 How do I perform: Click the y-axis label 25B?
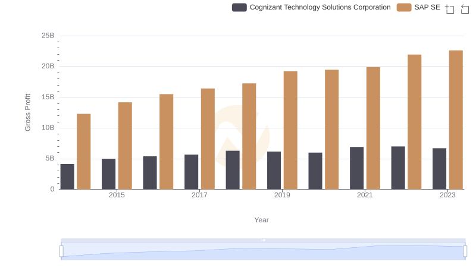pyautogui.click(x=48, y=36)
